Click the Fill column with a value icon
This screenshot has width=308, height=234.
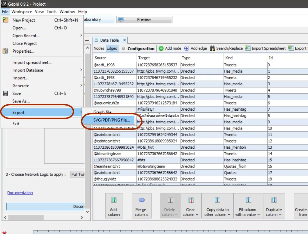point(248,200)
